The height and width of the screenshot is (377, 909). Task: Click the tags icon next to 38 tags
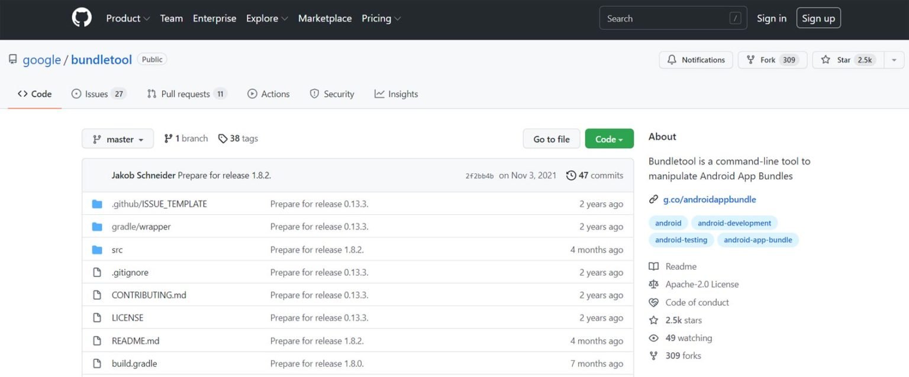coord(223,138)
